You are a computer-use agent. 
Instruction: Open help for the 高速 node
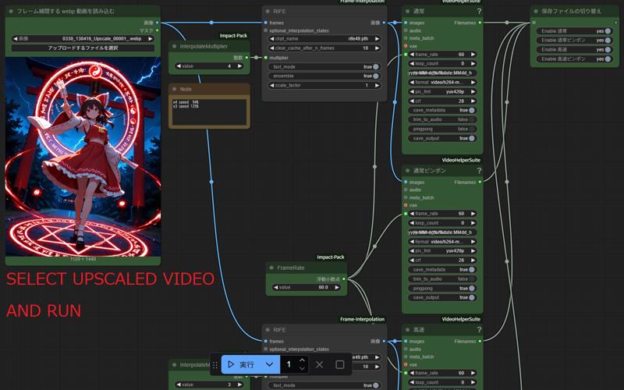pyautogui.click(x=479, y=330)
